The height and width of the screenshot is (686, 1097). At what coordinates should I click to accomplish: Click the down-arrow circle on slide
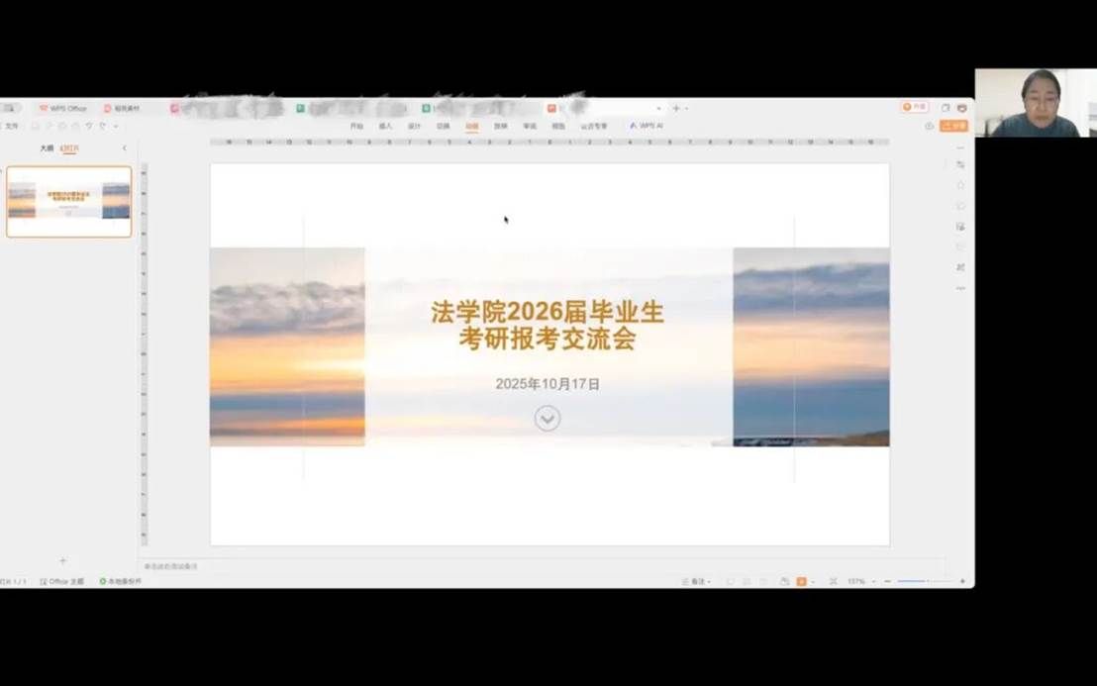pos(548,418)
